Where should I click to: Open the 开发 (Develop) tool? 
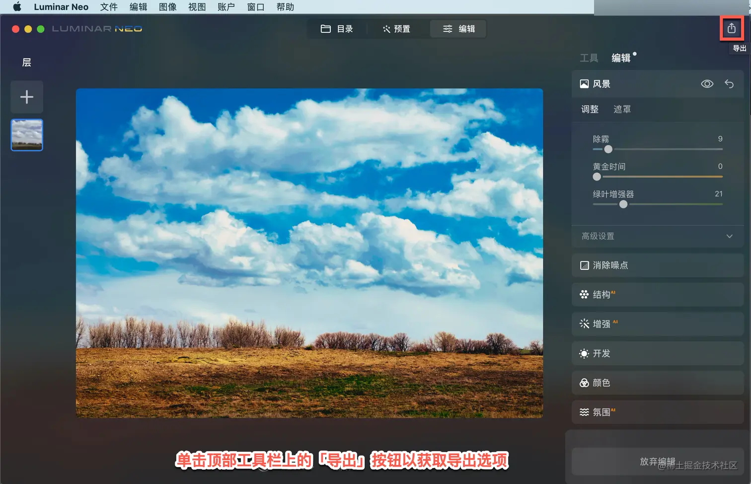657,353
